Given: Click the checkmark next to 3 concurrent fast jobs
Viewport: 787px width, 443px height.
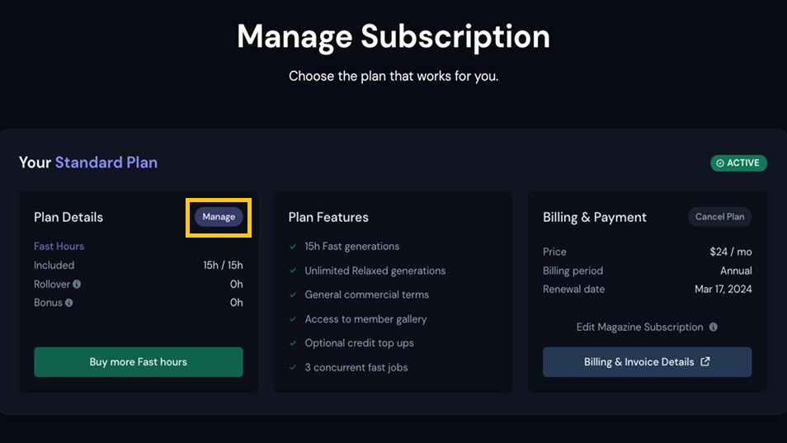Looking at the screenshot, I should click(293, 367).
